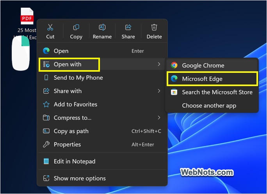This screenshot has height=194, width=267.
Task: Click the '25 Most' file name label
Action: tap(27, 30)
